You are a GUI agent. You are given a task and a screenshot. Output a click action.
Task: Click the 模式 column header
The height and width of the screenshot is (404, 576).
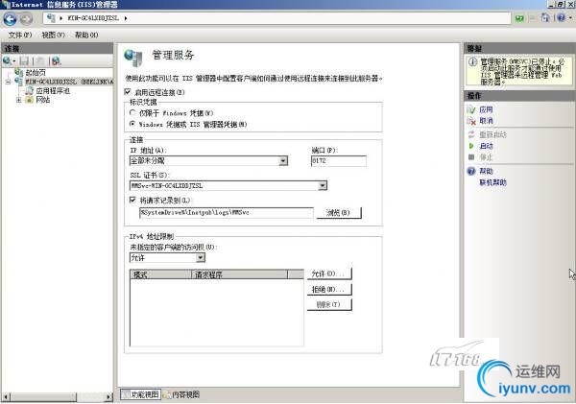tap(161, 274)
